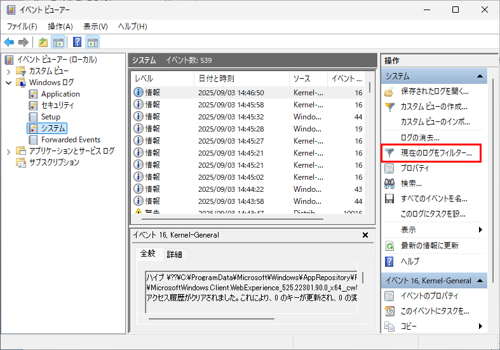The width and height of the screenshot is (500, 350).
Task: Open the Application log
Action: click(60, 94)
